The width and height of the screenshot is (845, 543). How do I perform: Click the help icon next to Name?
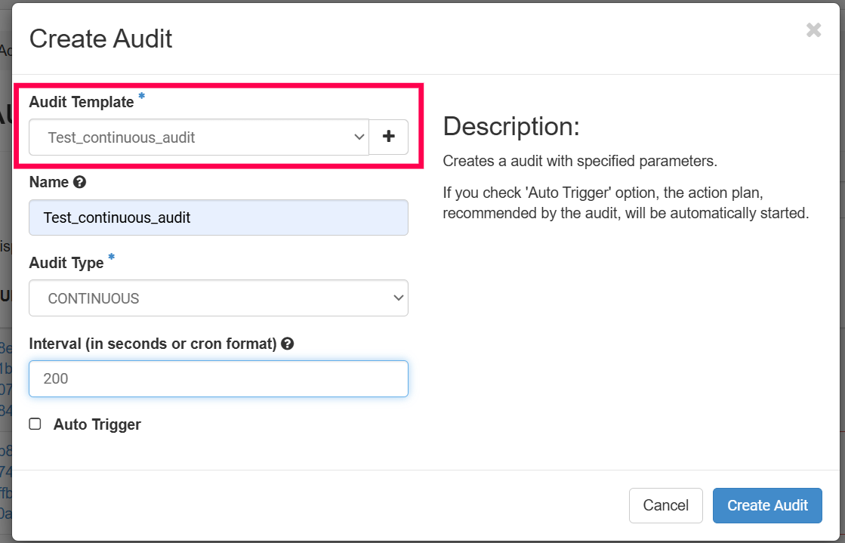pos(79,182)
